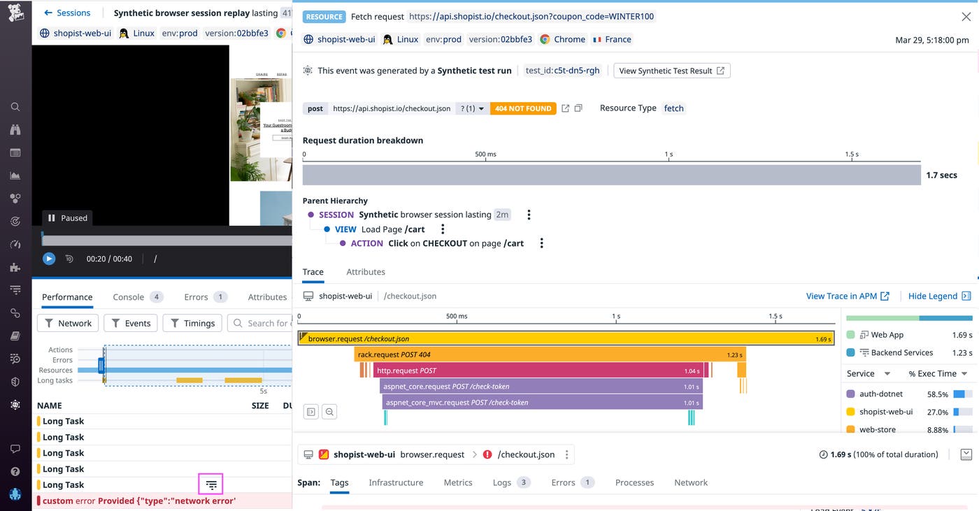Click View Synthetic Test Result button

tap(671, 71)
